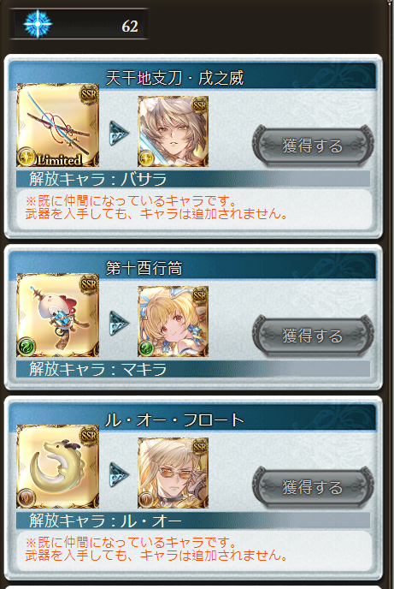Click 獲得する for ル・オー・フロート
The image size is (394, 589).
(x=313, y=487)
